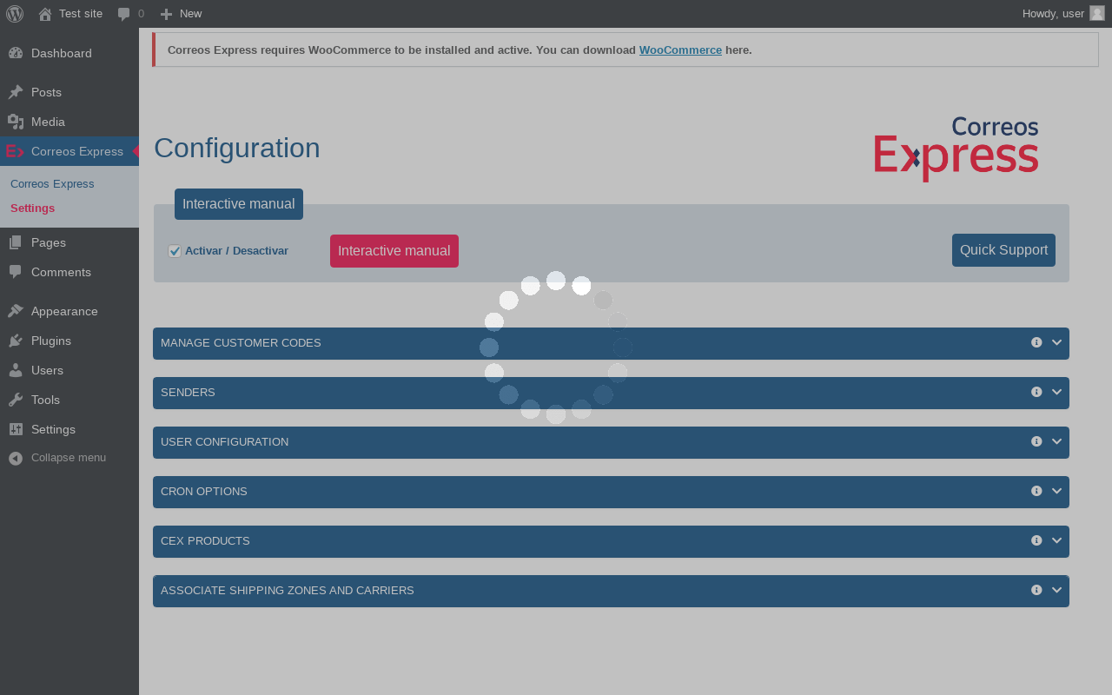Screen dimensions: 1112x695
Task: Click the USER CONFIGURATION title
Action: [x=224, y=442]
